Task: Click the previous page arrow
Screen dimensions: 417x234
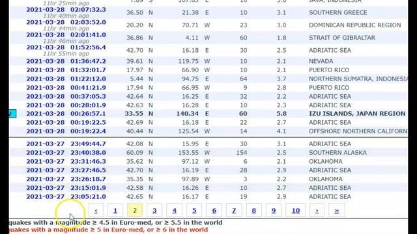Action: pos(96,211)
